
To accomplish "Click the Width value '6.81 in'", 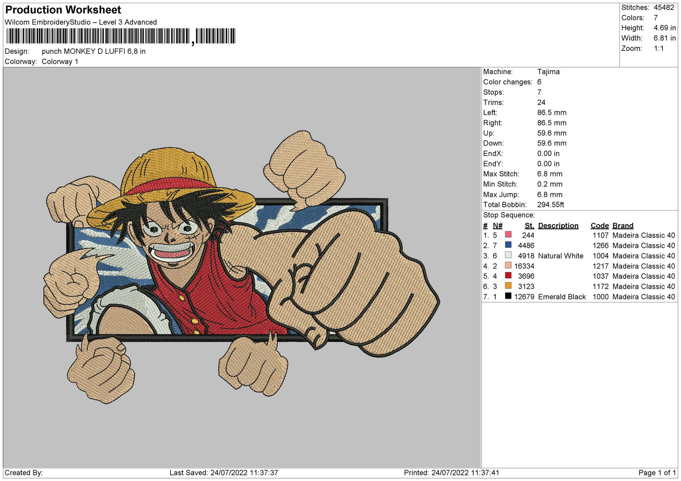I will click(665, 38).
